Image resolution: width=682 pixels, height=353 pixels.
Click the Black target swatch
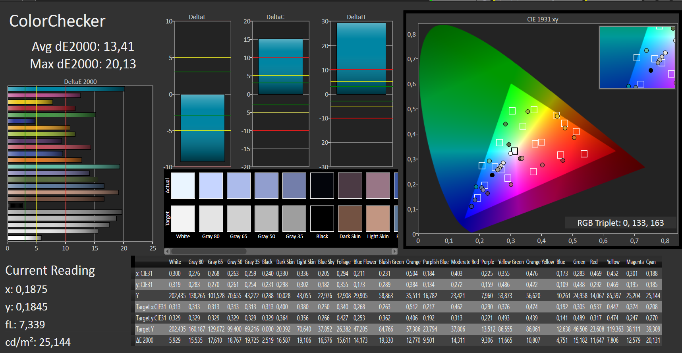click(x=322, y=219)
